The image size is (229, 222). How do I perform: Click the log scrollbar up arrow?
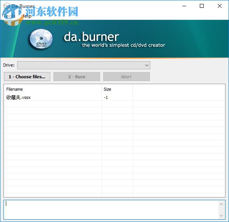[x=221, y=204]
